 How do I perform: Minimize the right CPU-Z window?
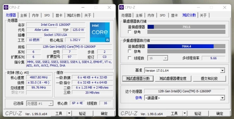pyautogui.click(x=198, y=8)
